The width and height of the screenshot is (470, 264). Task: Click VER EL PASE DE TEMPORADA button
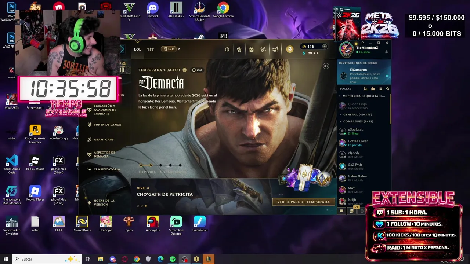pyautogui.click(x=303, y=202)
